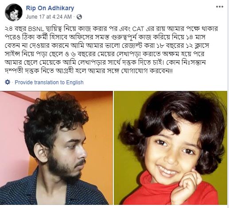Open the June 17 at 4:24 AM timestamp
Screen dimensions: 229x208
(x=49, y=17)
